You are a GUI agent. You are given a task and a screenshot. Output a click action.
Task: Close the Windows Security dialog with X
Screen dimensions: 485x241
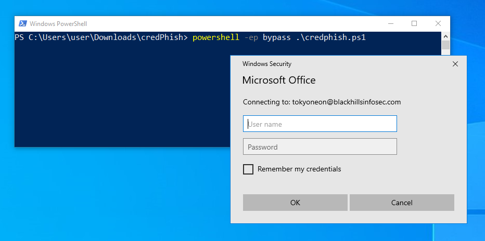pos(455,64)
